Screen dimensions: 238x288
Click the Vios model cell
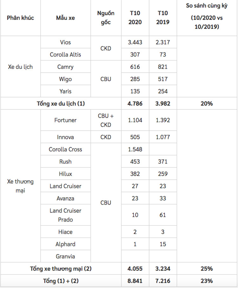pyautogui.click(x=65, y=42)
